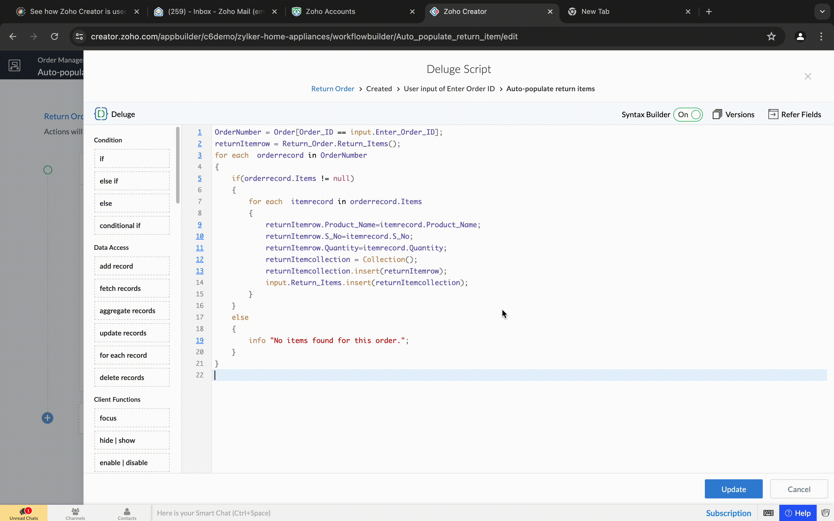Click the blue plus add-action icon

tap(47, 418)
